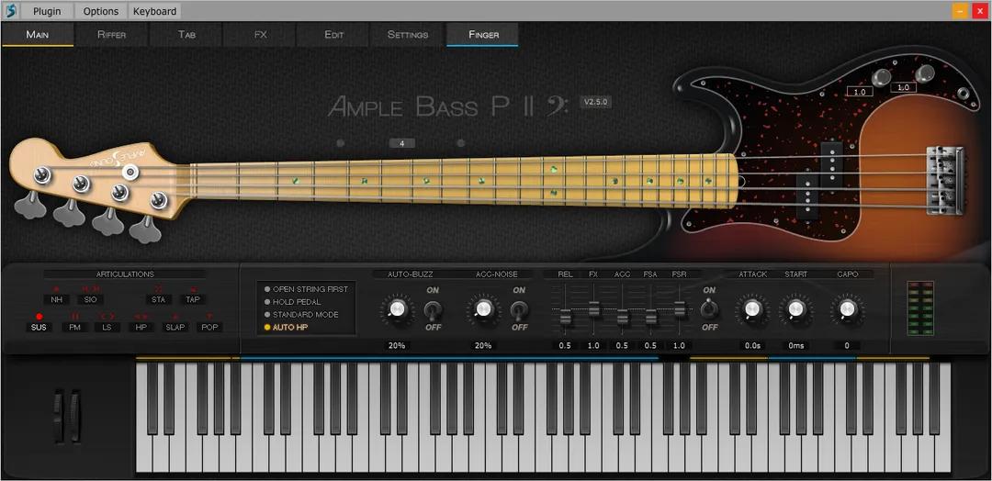Switch to the Edit tab
Screen dimensions: 992x481
pos(334,35)
